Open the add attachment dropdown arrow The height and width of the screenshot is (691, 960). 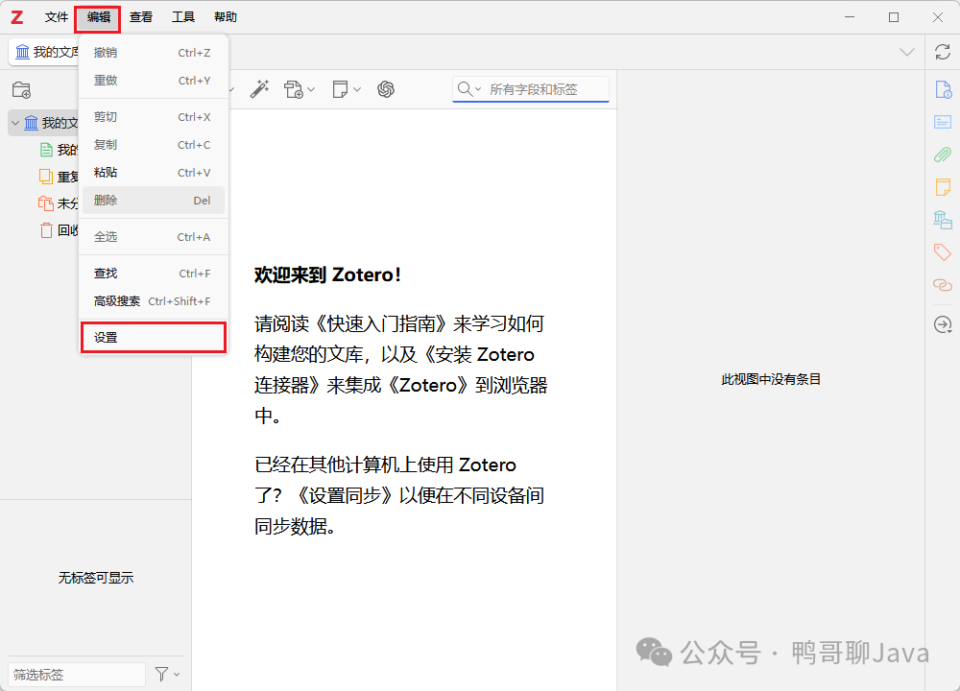(x=311, y=90)
